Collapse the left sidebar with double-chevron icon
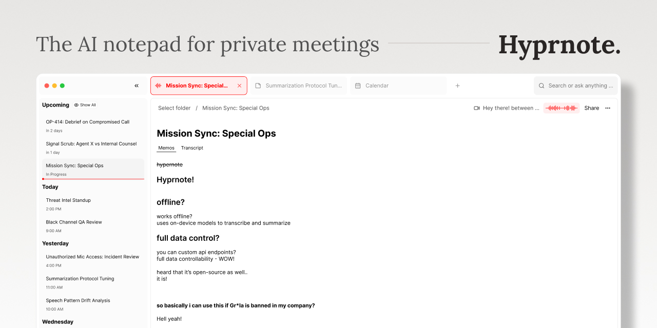Viewport: 657px width, 328px height. click(x=137, y=86)
